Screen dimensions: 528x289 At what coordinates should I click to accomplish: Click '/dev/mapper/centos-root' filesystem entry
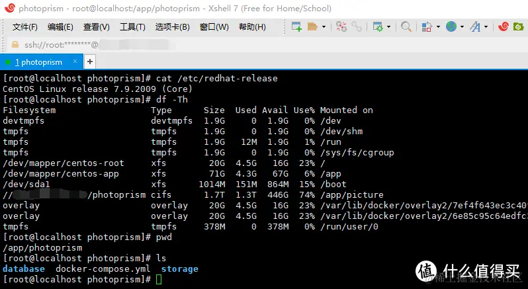[64, 163]
